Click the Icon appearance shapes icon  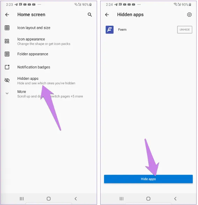point(7,41)
